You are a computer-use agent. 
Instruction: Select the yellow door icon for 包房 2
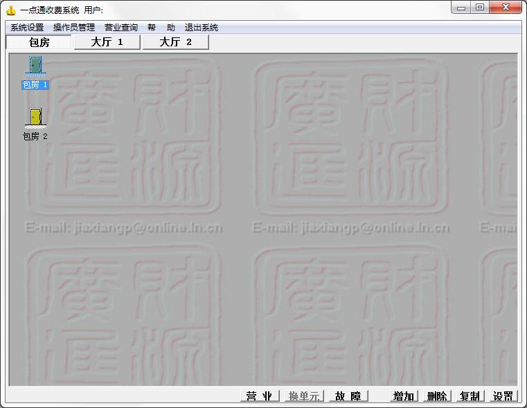coord(35,118)
